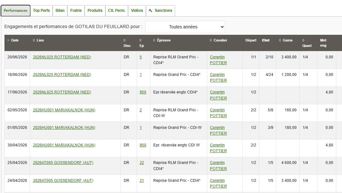Open épreuve 1 link for 18/06/2026

coord(141,75)
